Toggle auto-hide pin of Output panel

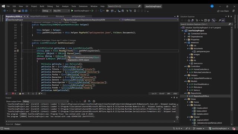coord(174,98)
